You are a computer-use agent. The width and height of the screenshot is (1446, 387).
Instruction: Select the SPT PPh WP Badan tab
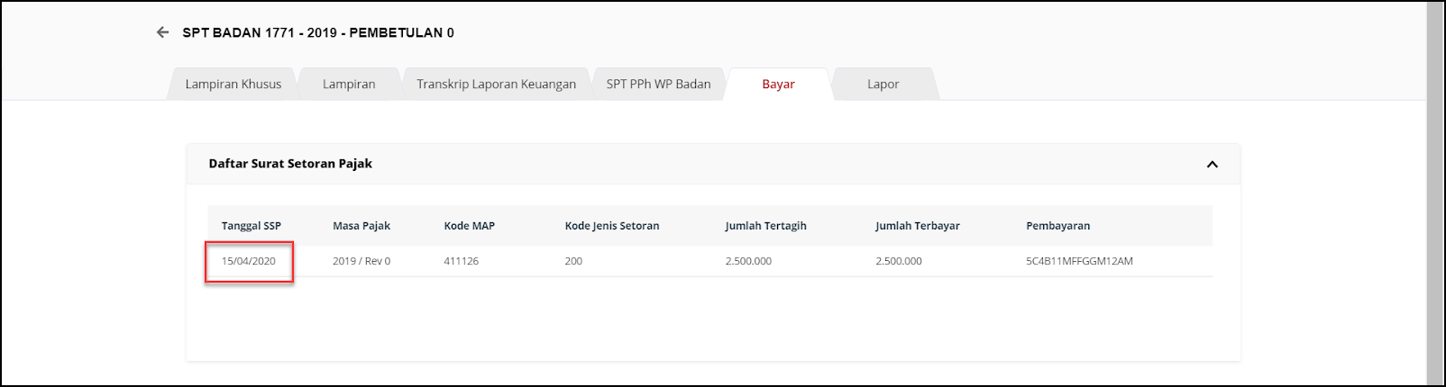point(658,84)
